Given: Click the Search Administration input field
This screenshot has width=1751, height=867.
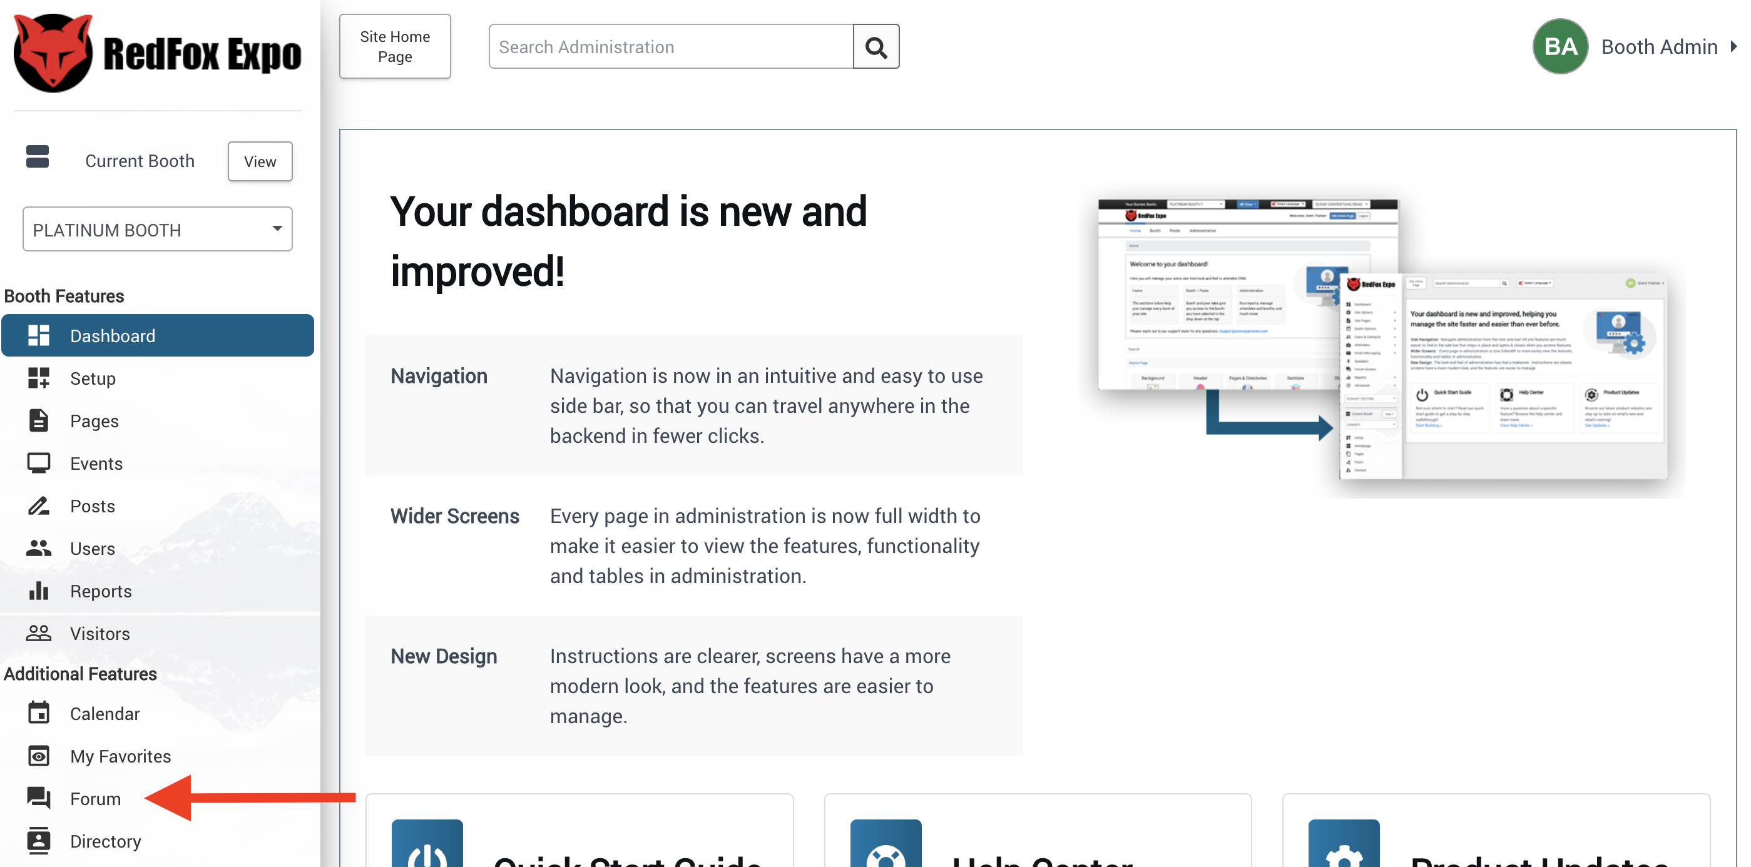Looking at the screenshot, I should click(671, 47).
